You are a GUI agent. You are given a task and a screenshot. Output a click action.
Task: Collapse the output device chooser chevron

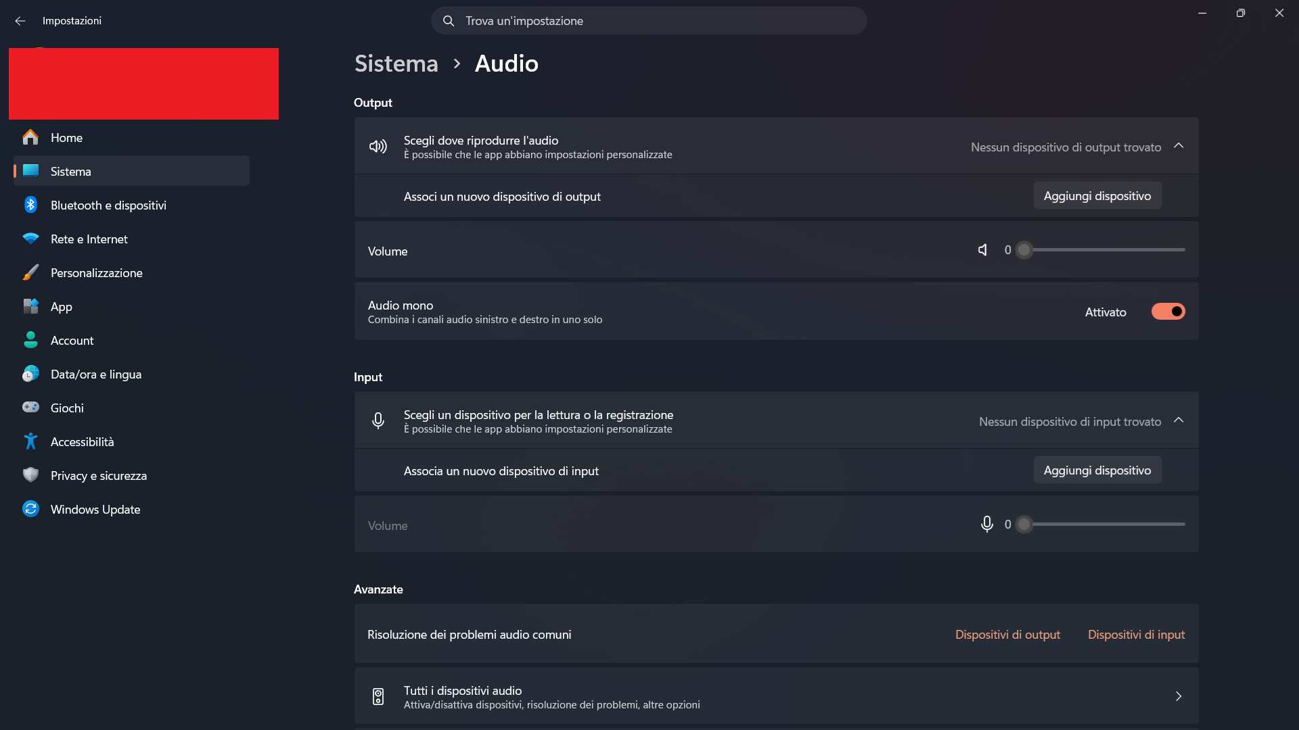pos(1179,146)
